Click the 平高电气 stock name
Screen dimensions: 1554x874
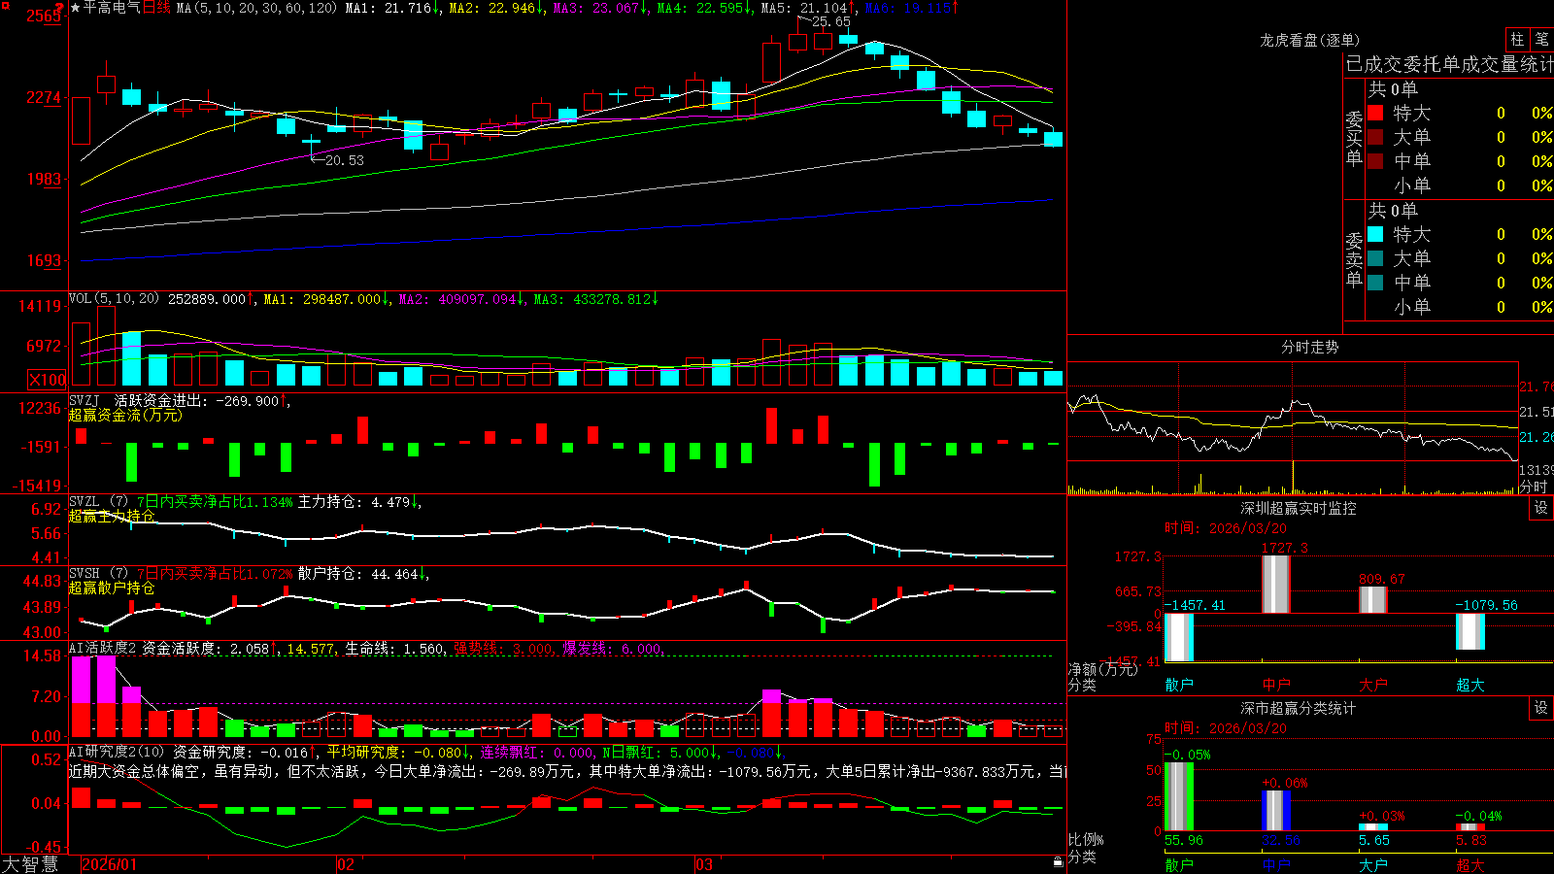pyautogui.click(x=112, y=8)
